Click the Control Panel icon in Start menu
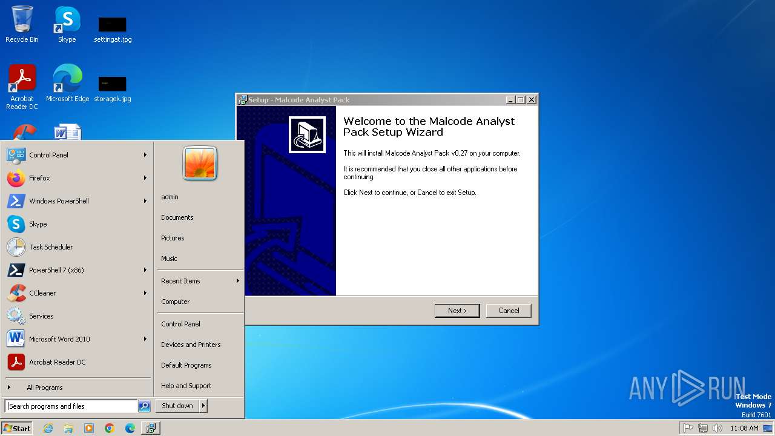The width and height of the screenshot is (775, 436). point(16,155)
